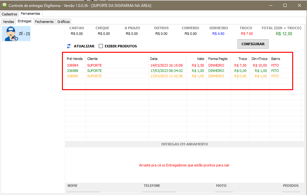Click date 17/03/2023 11:10:38

click(x=166, y=76)
